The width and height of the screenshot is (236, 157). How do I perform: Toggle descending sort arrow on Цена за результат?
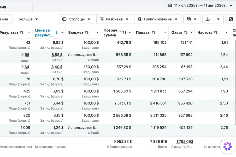pos(57,32)
